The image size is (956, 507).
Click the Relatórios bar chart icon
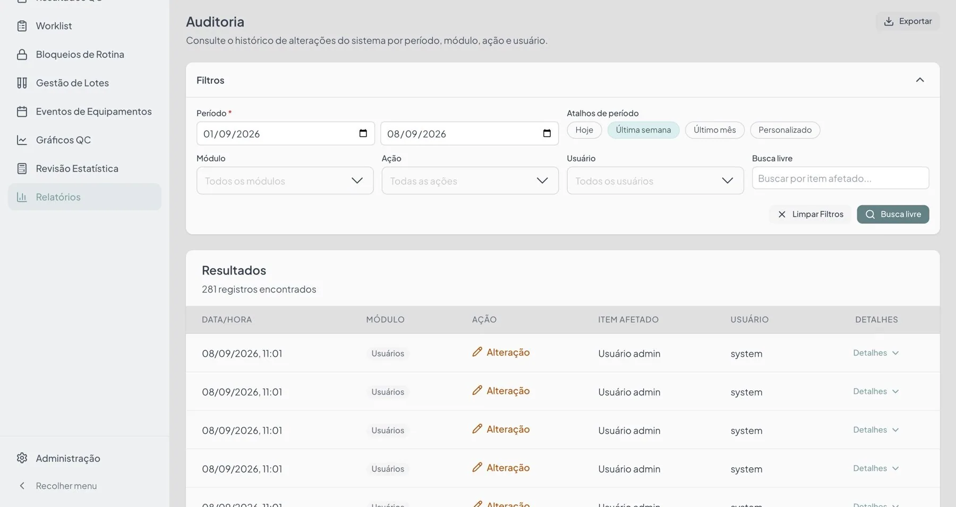22,197
